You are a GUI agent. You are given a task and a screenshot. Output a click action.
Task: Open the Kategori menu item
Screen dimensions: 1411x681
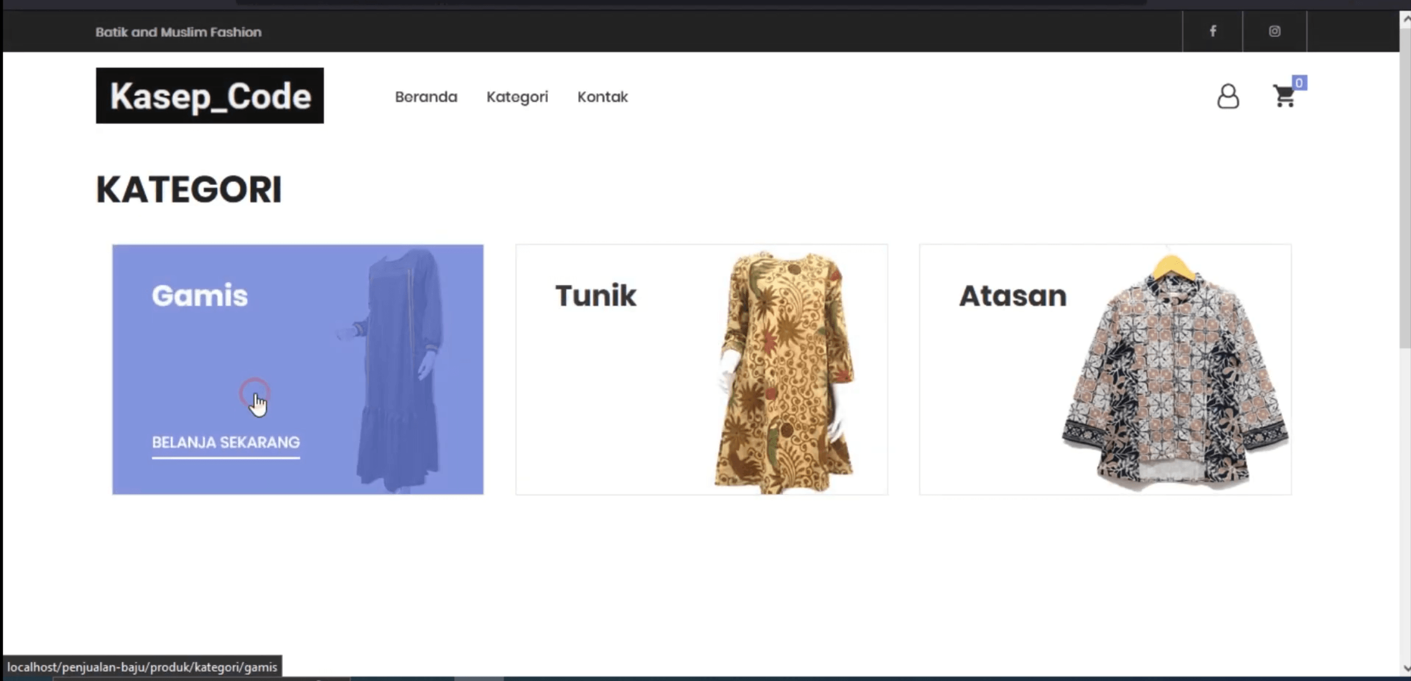517,97
